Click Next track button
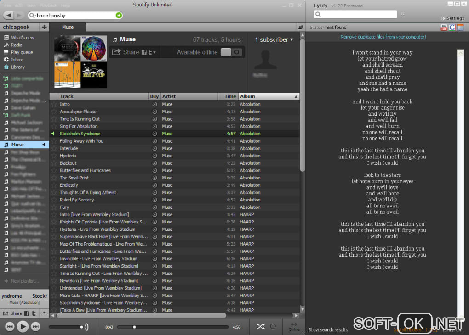The height and width of the screenshot is (335, 469). [x=35, y=327]
